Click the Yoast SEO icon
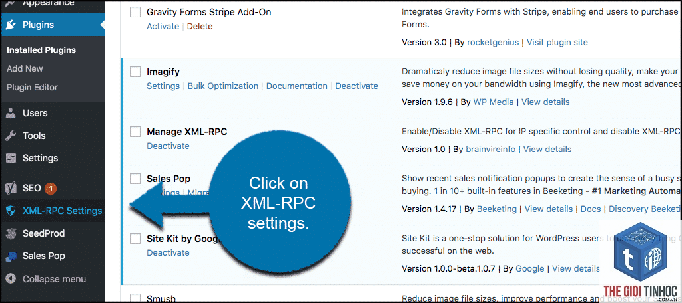 [11, 189]
